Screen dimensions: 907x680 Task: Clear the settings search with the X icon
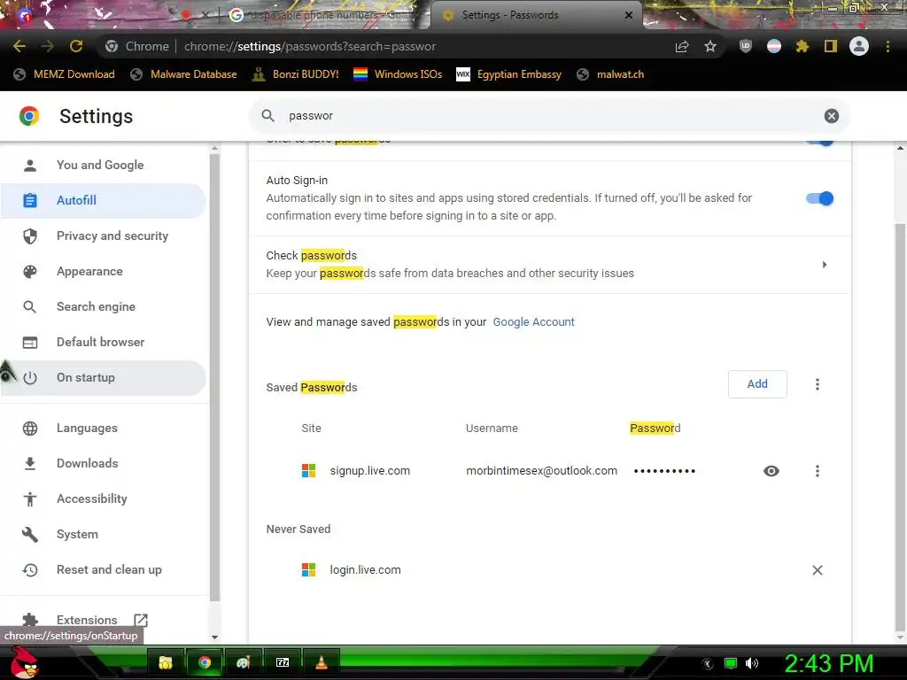coord(831,116)
